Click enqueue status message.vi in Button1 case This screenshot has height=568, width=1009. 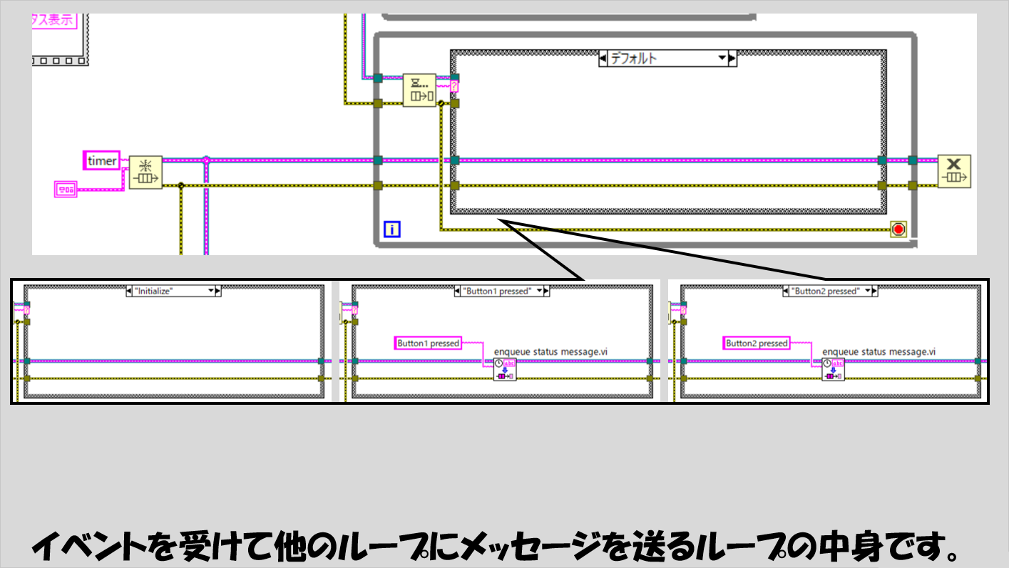(505, 369)
